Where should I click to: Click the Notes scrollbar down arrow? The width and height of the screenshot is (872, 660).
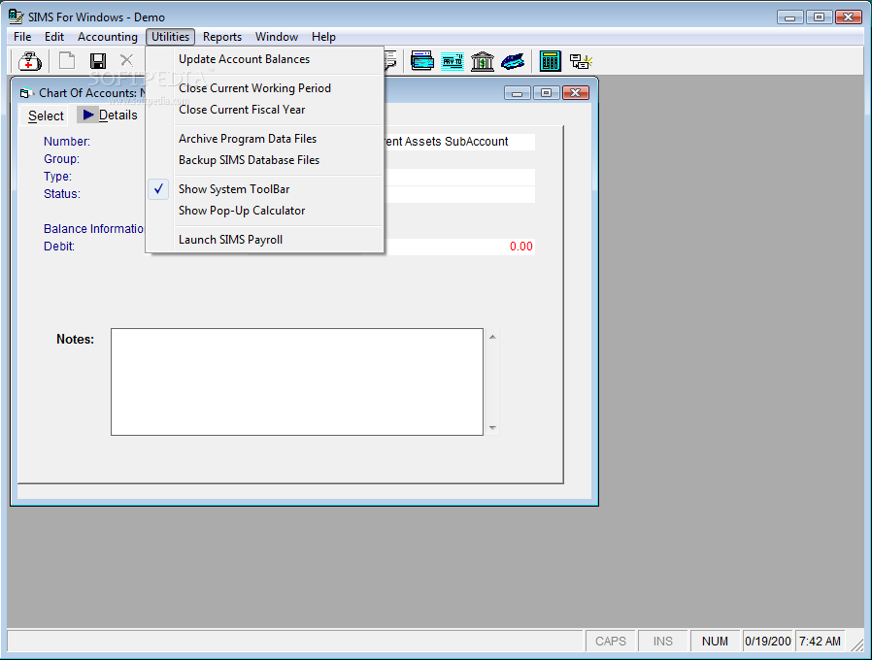pyautogui.click(x=492, y=428)
